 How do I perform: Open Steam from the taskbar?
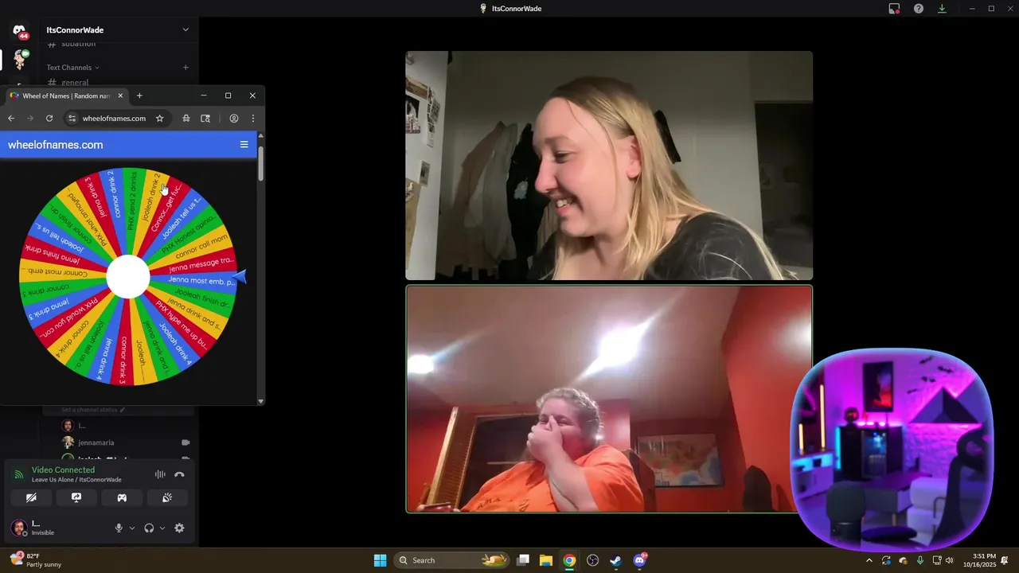[x=615, y=560]
